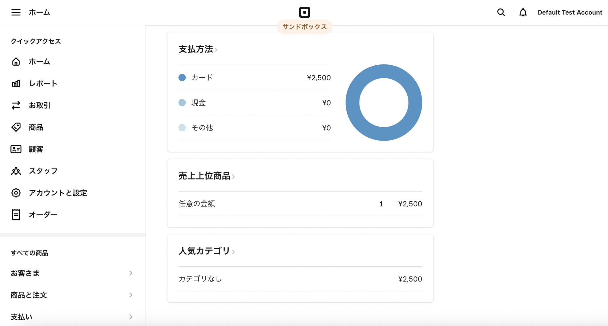The height and width of the screenshot is (326, 608).
Task: Click the スタッフ people icon
Action: (16, 171)
